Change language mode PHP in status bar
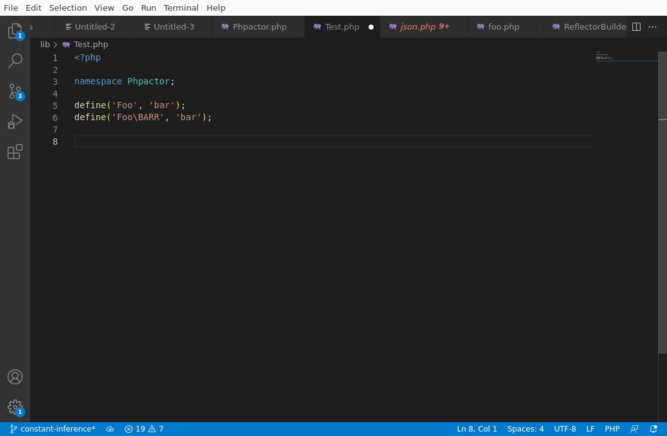667x436 pixels. coord(612,429)
